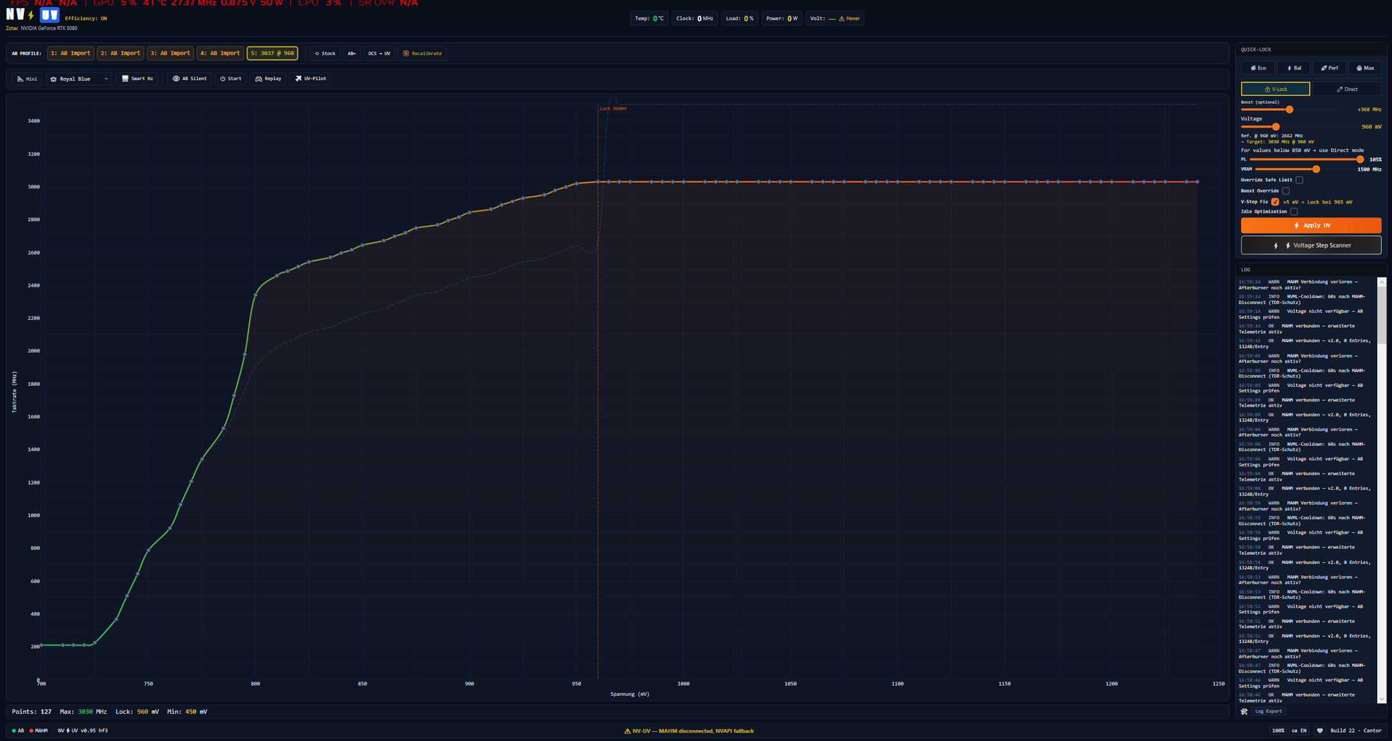The width and height of the screenshot is (1392, 741).
Task: Click the QUICK-LOCK panel header
Action: [1310, 50]
